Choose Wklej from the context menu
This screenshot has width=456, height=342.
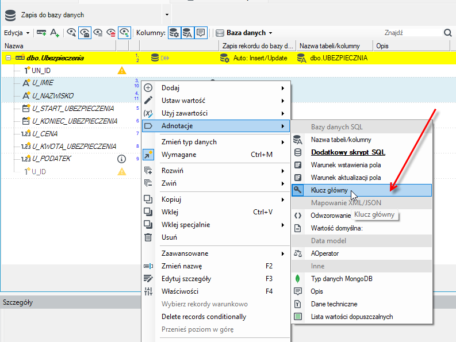216,212
